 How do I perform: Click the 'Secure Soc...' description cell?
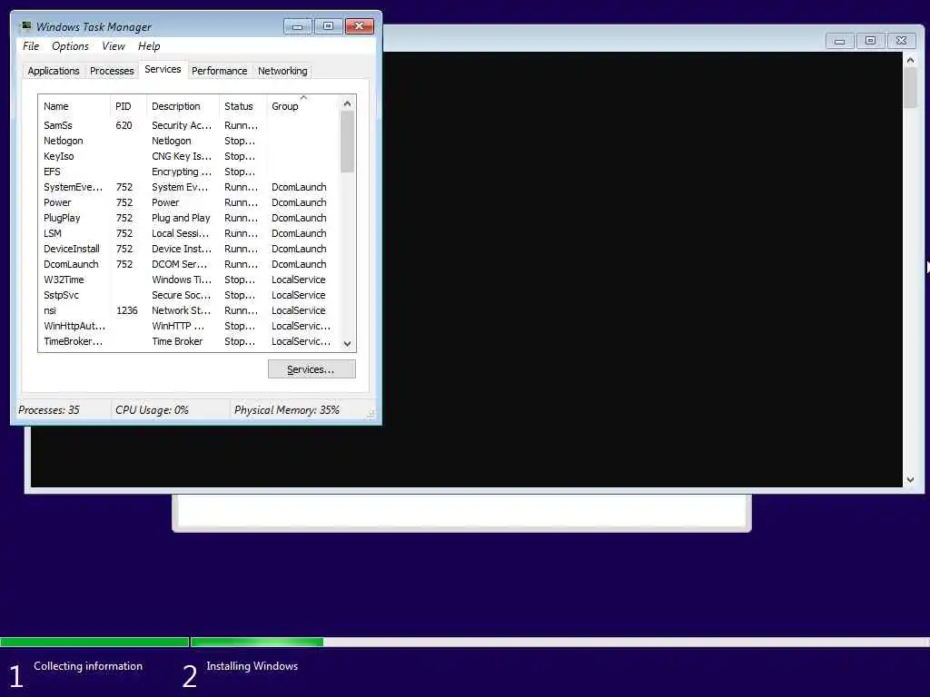[x=181, y=295]
